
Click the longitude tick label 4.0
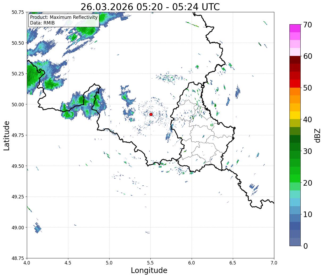click(27, 263)
